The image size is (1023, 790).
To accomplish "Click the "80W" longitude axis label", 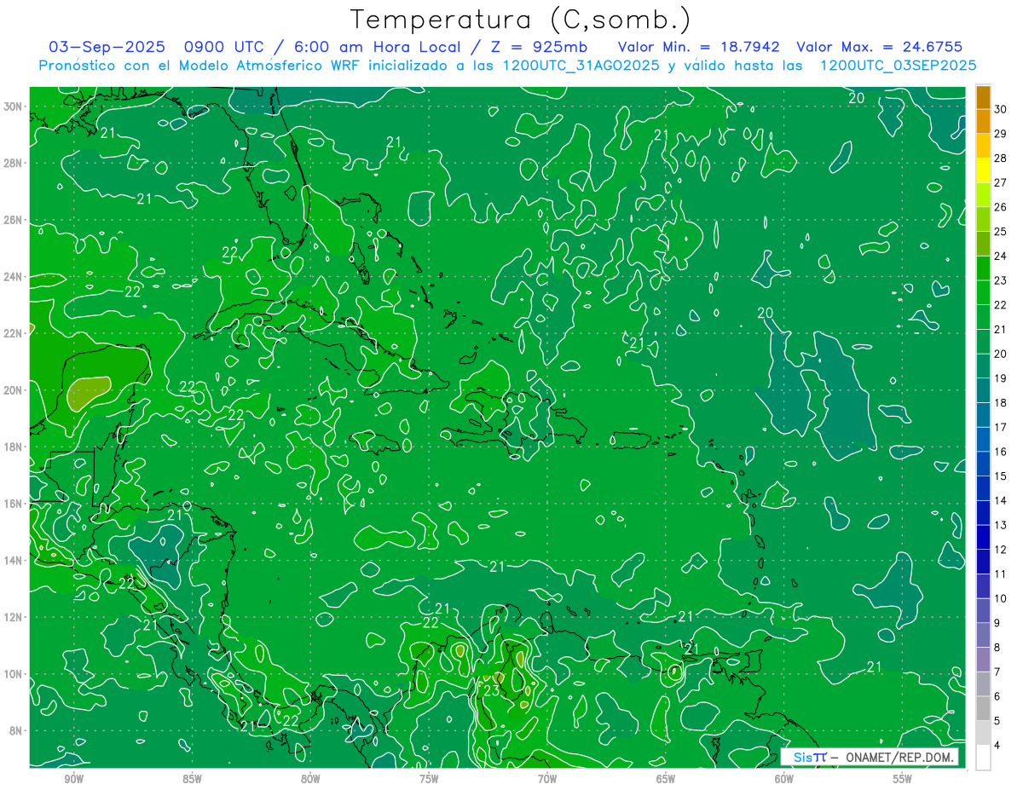I will click(x=310, y=778).
